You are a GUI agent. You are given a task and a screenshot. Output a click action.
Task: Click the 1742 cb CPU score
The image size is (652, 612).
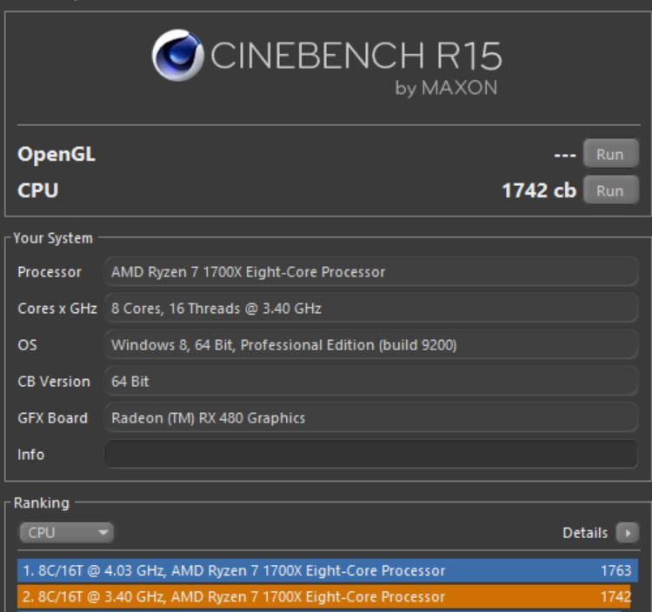pos(538,190)
